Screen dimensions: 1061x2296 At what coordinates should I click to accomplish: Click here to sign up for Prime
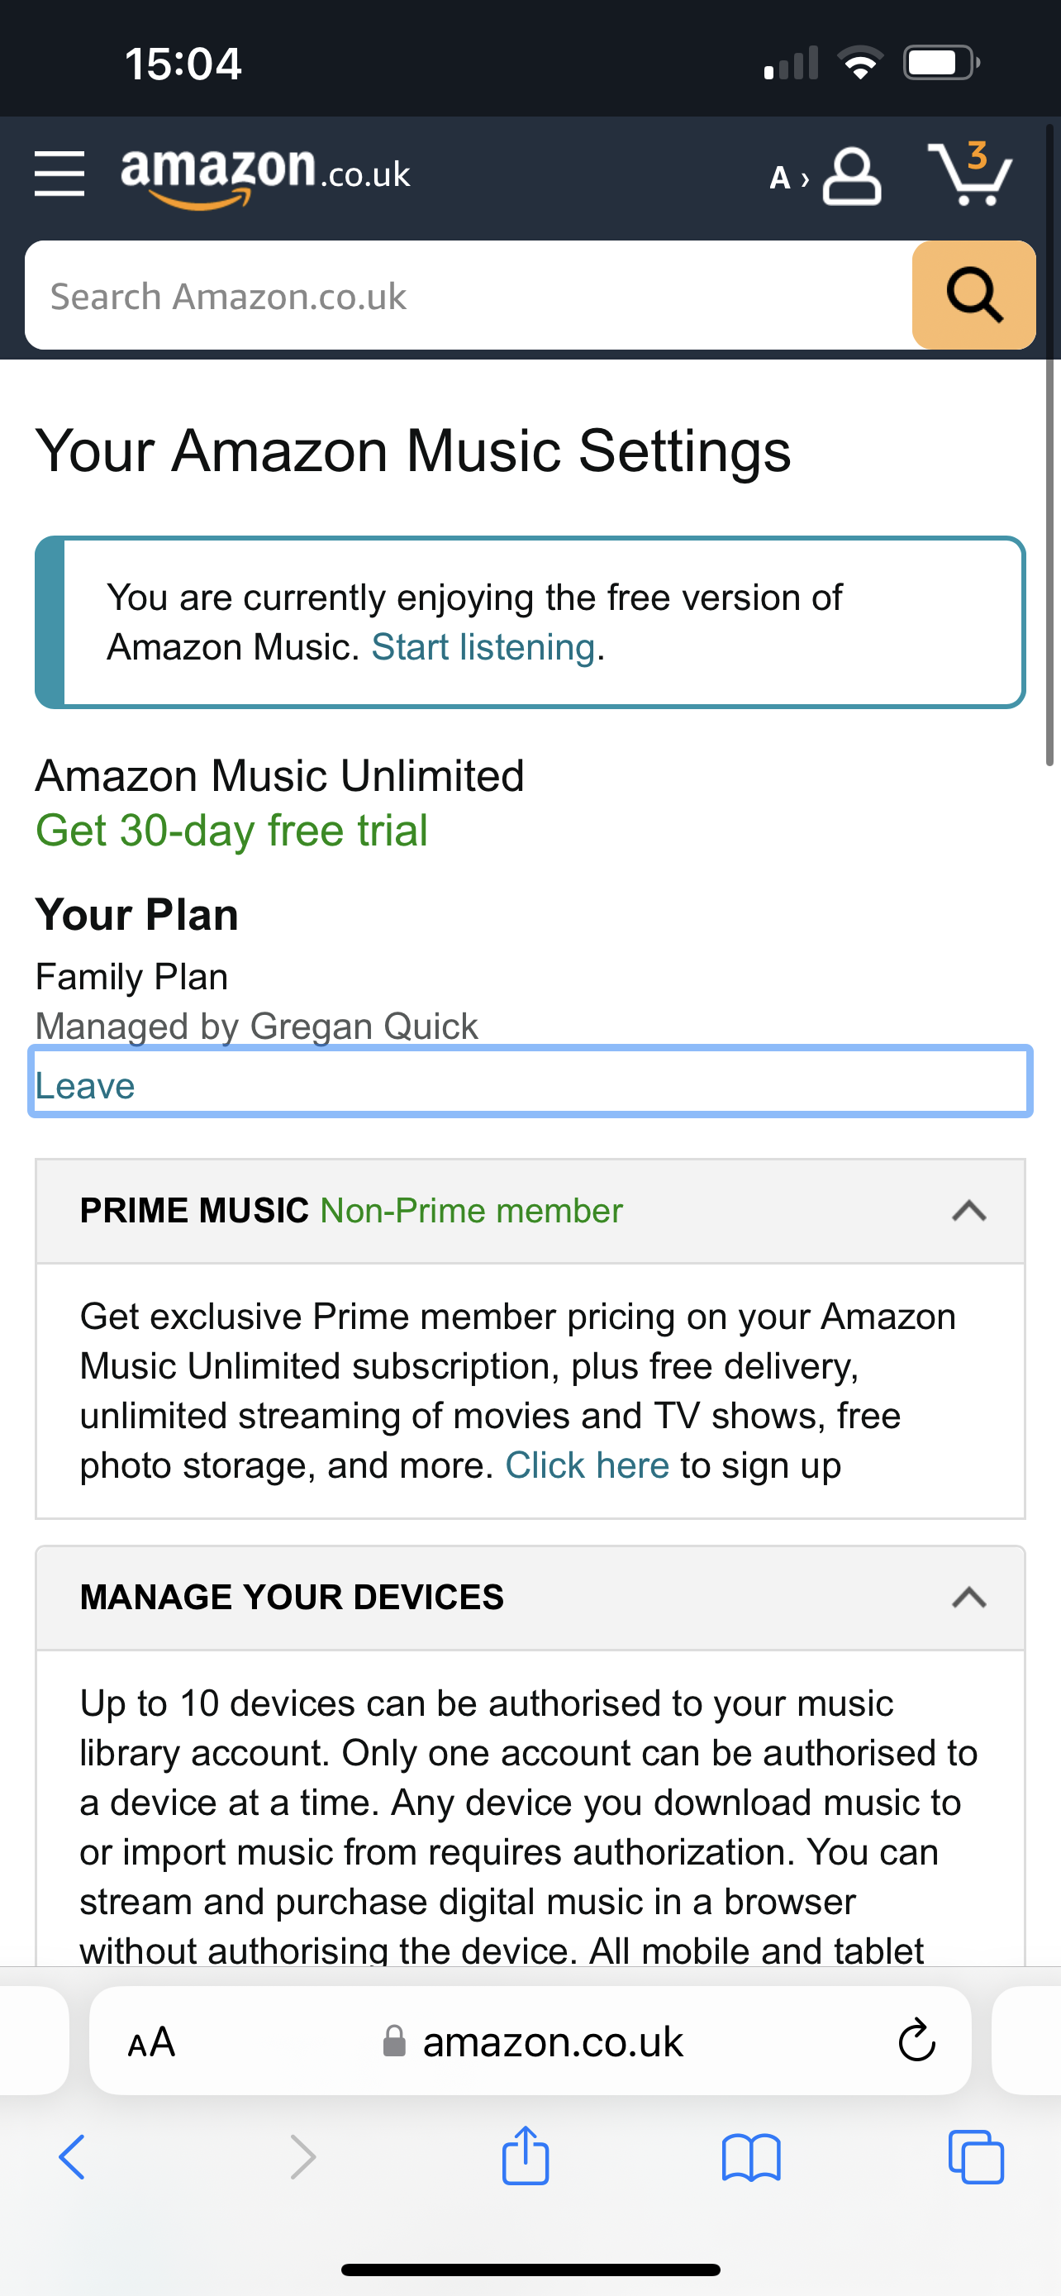tap(587, 1465)
